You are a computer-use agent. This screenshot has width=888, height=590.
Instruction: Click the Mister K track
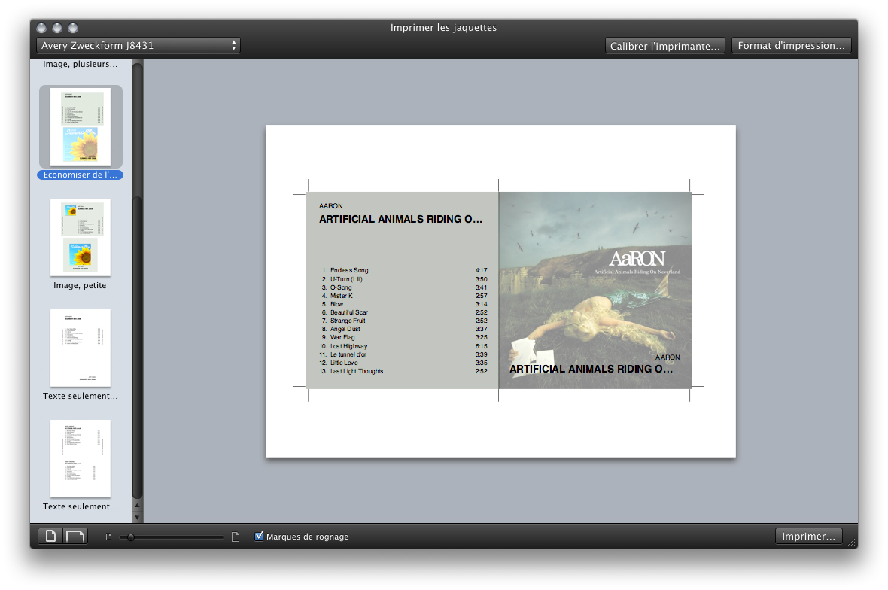coord(342,296)
